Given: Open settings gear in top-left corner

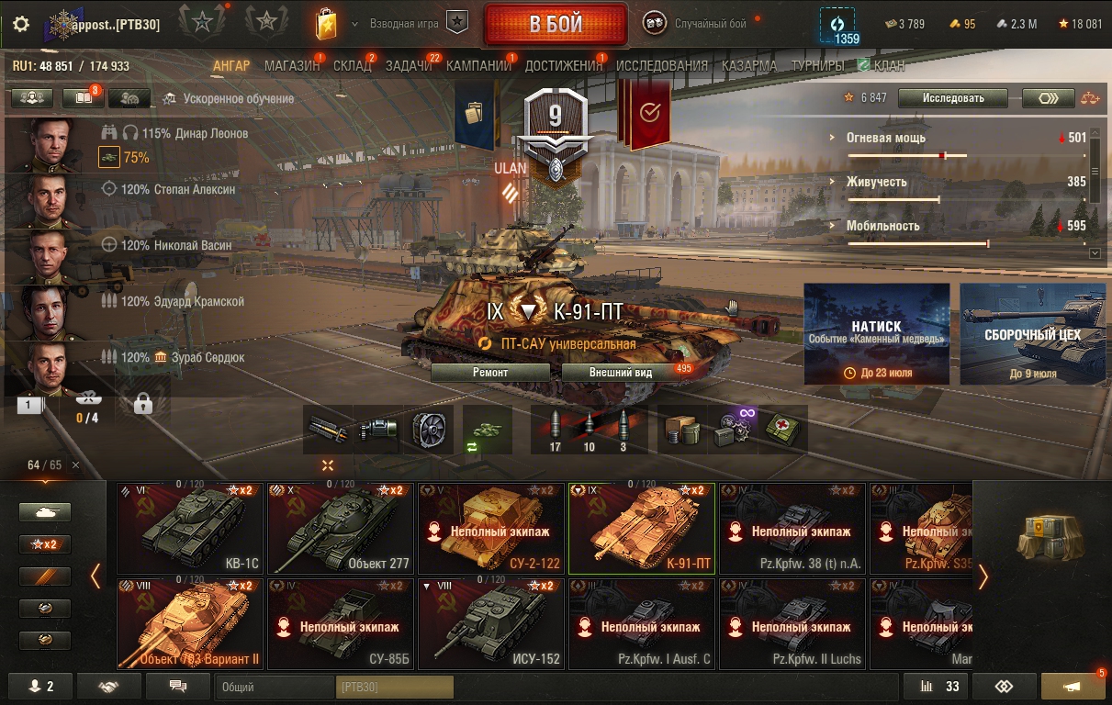Looking at the screenshot, I should click(x=21, y=24).
